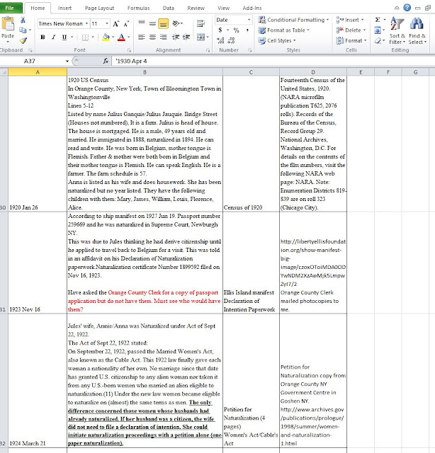The height and width of the screenshot is (453, 435).
Task: Decrease font size with Shrink Font
Action: click(126, 23)
